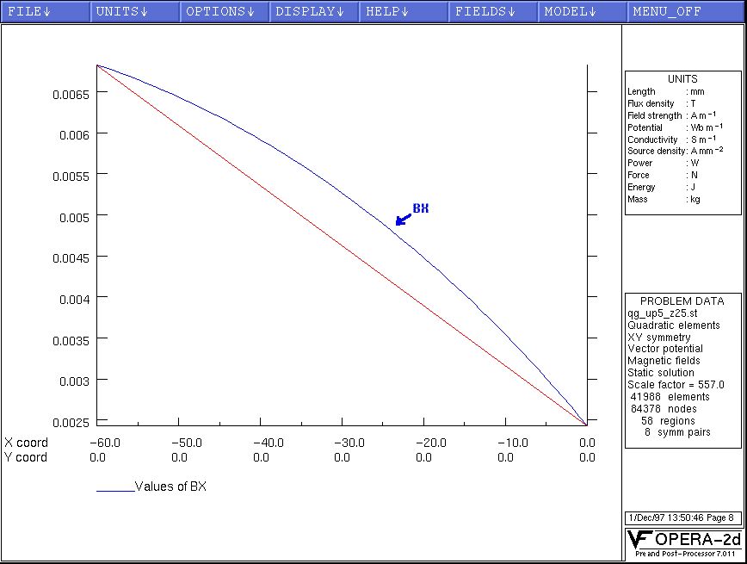
Task: Click the 'Values of BX' legend text
Action: pyautogui.click(x=170, y=487)
